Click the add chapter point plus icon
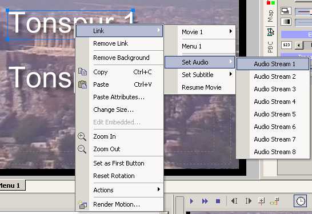 pos(261,201)
